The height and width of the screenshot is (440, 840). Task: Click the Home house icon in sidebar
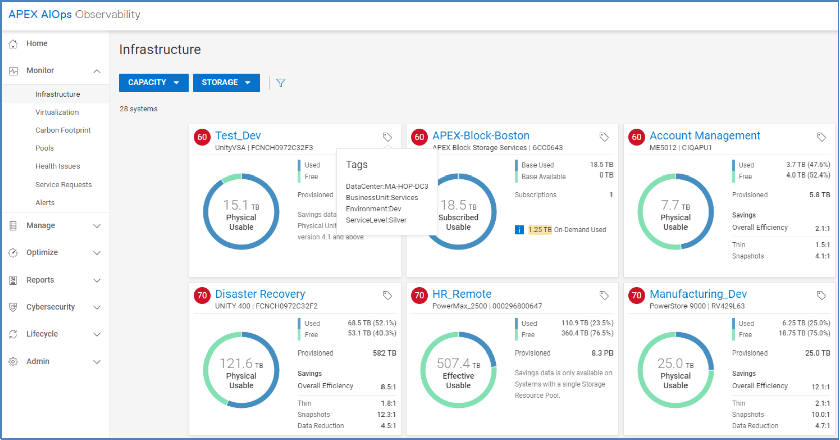(x=13, y=44)
